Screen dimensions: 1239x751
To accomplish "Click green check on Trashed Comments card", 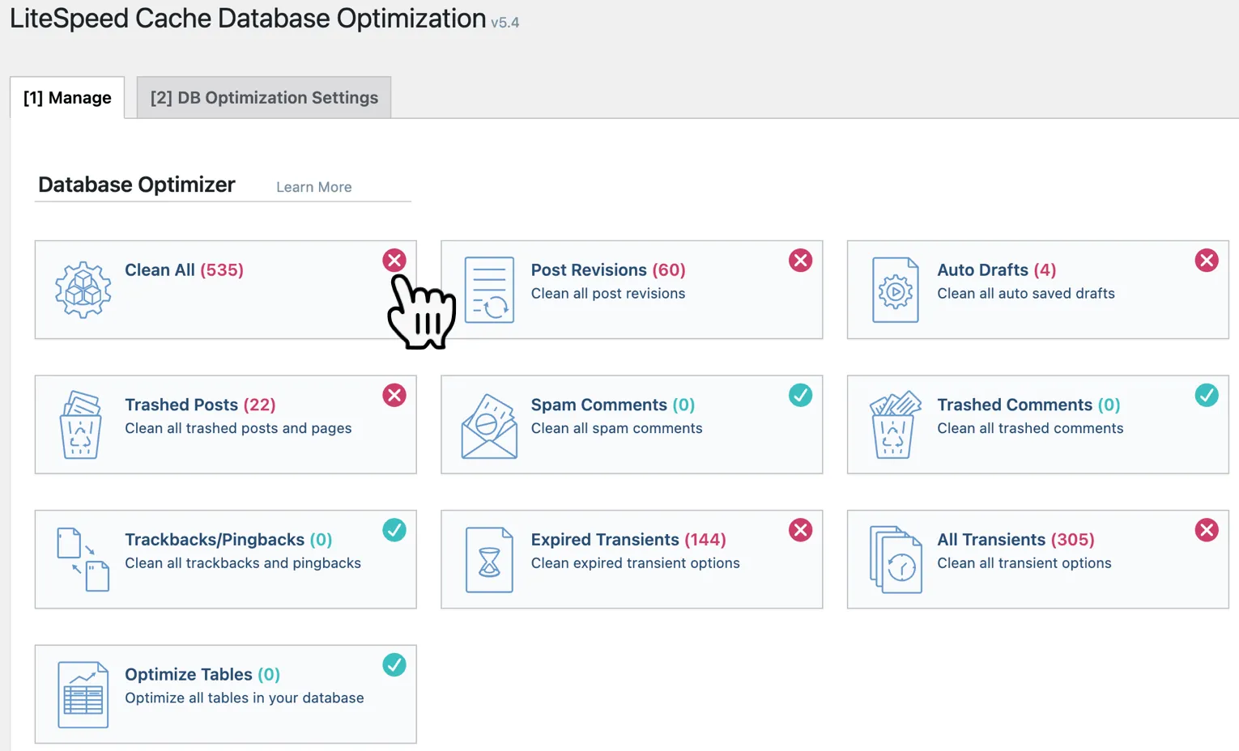I will (1207, 395).
